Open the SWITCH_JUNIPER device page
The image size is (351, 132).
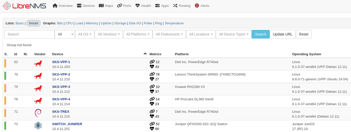[x=67, y=124]
